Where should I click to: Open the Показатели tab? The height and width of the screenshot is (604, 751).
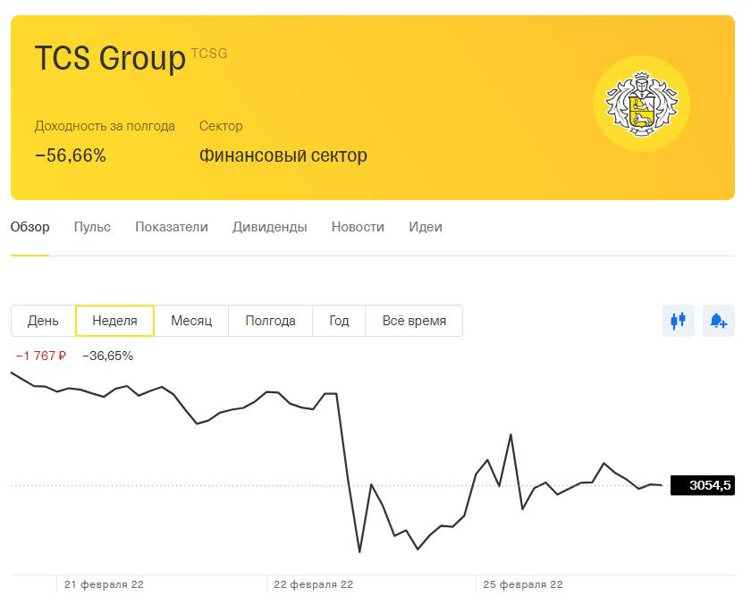point(172,227)
